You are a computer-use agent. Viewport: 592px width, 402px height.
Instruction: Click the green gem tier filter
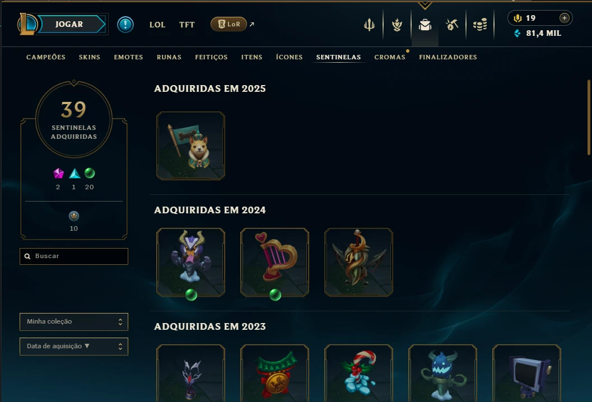click(90, 173)
